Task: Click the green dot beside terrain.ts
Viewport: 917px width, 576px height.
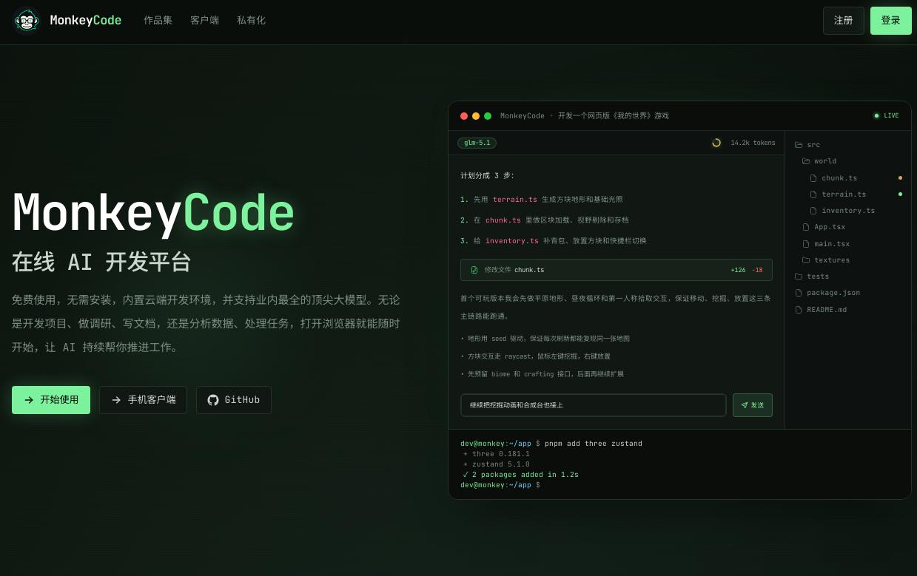Action: coord(900,194)
